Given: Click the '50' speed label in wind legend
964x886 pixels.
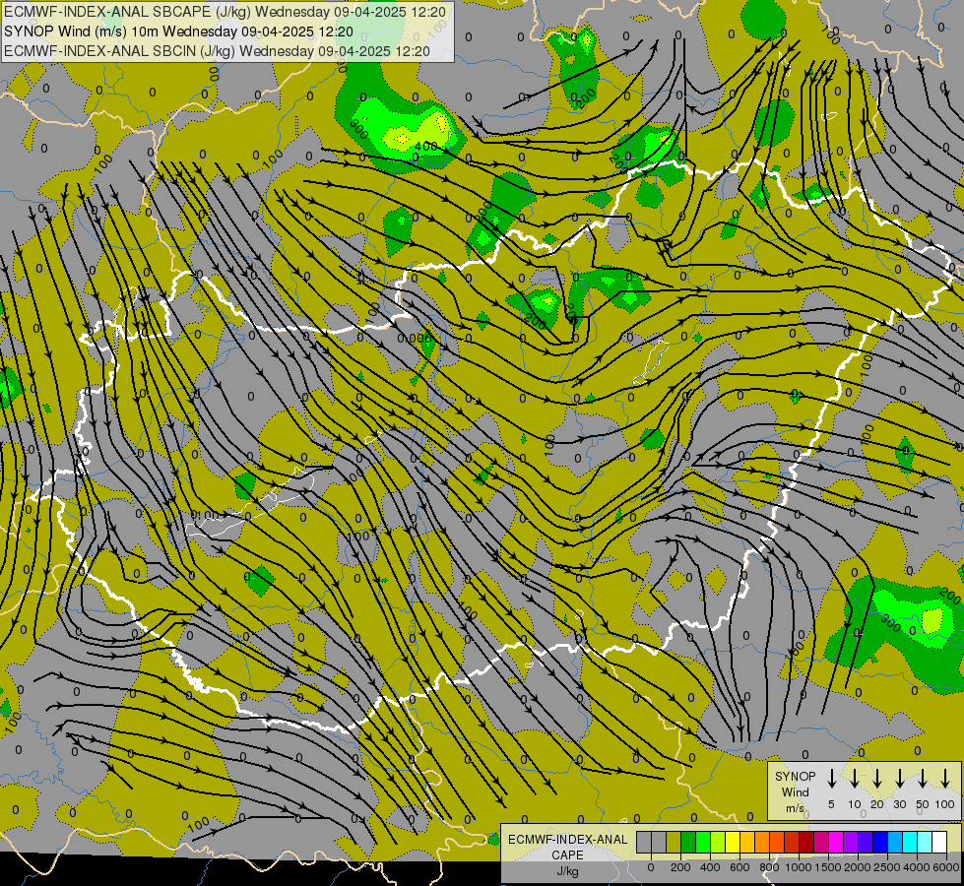Looking at the screenshot, I should (x=923, y=804).
